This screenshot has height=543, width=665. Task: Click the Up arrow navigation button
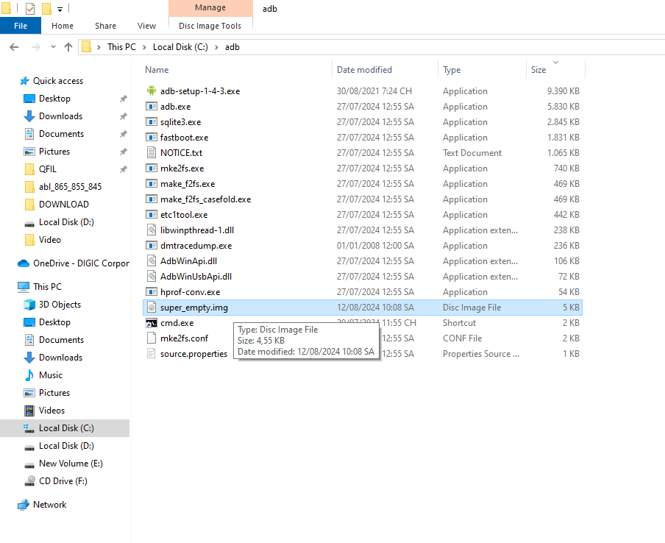pos(68,47)
